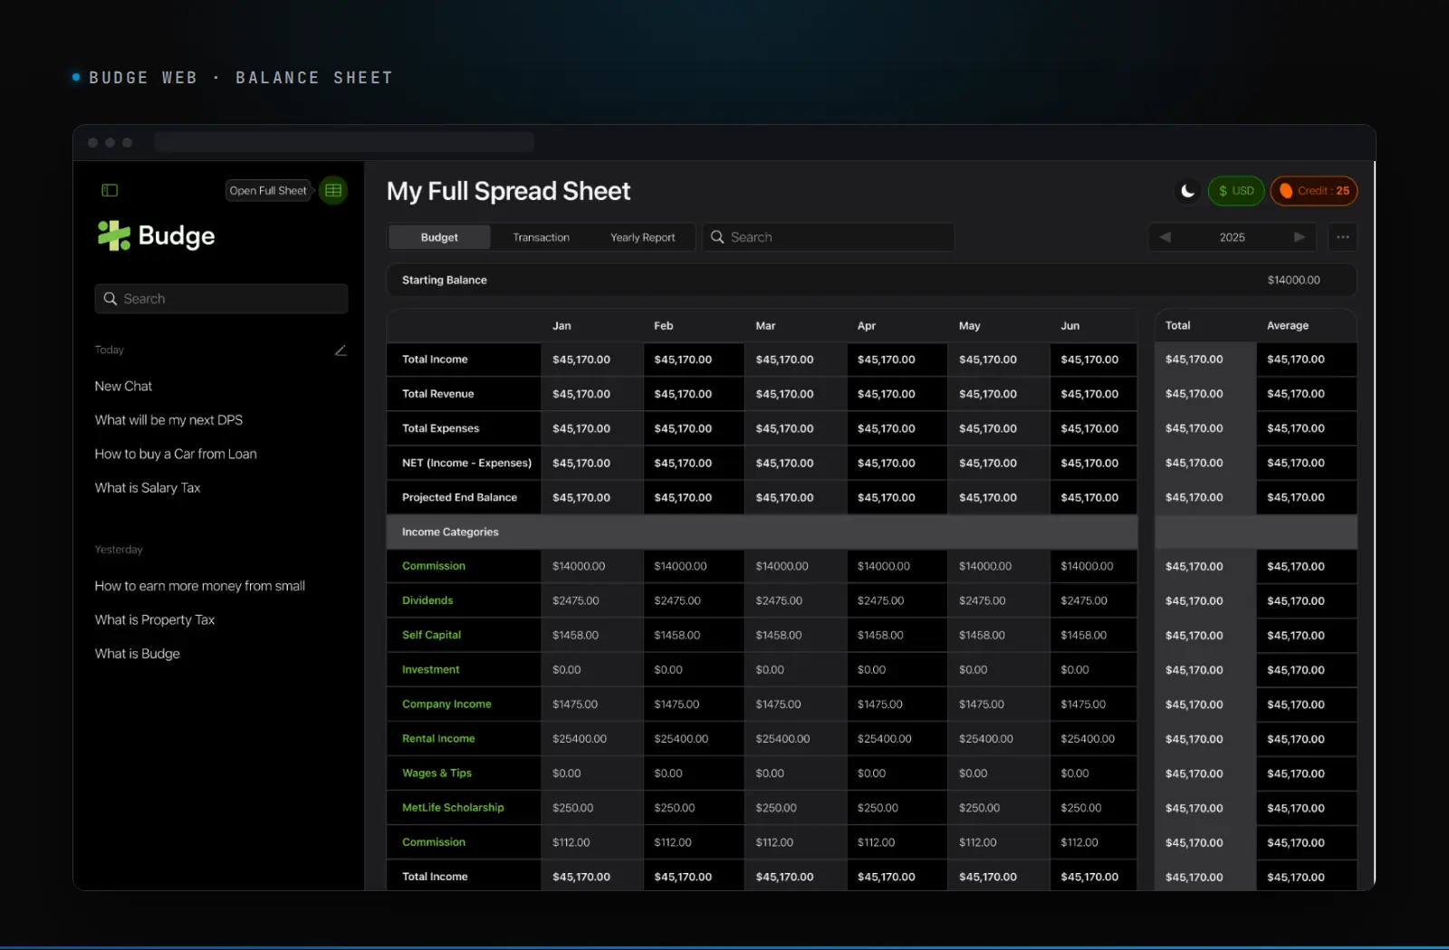Click the new chat pencil icon beside Today
1449x950 pixels.
pyautogui.click(x=341, y=350)
